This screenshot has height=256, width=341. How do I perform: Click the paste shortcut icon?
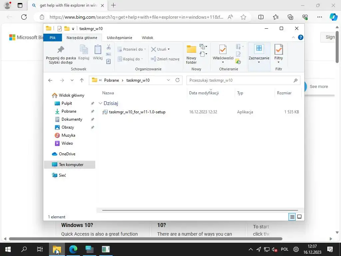click(x=108, y=62)
